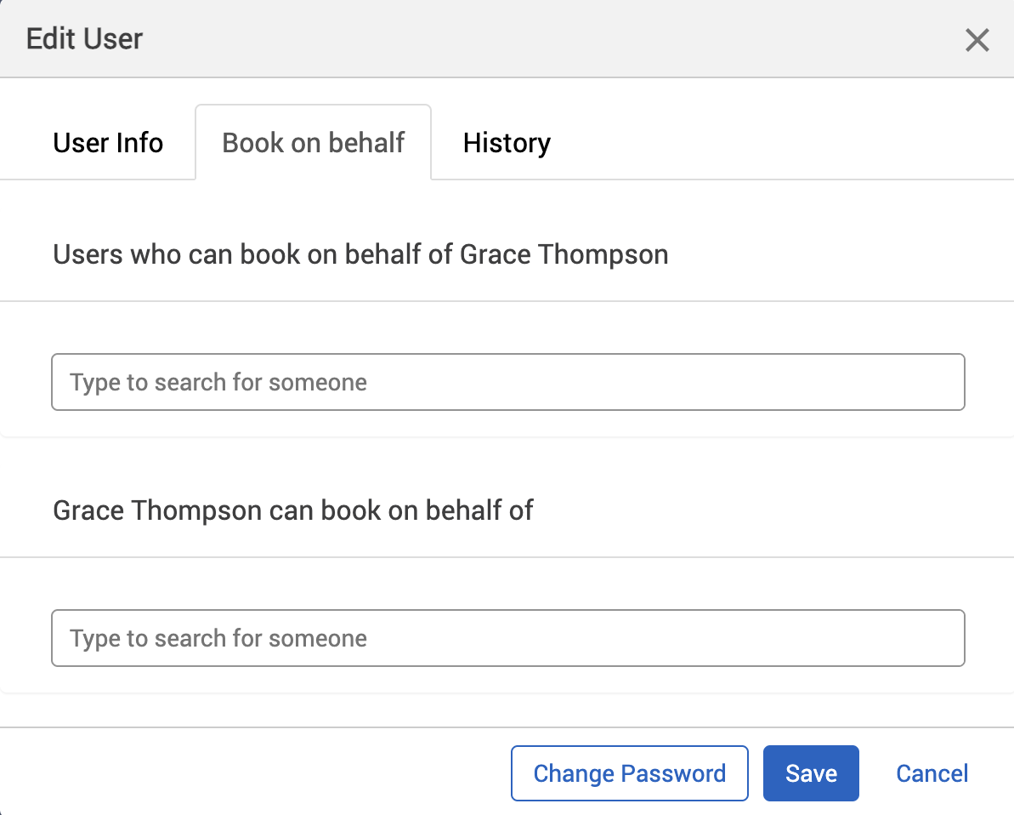The width and height of the screenshot is (1014, 815).
Task: Select the Book on behalf tab
Action: coord(313,142)
